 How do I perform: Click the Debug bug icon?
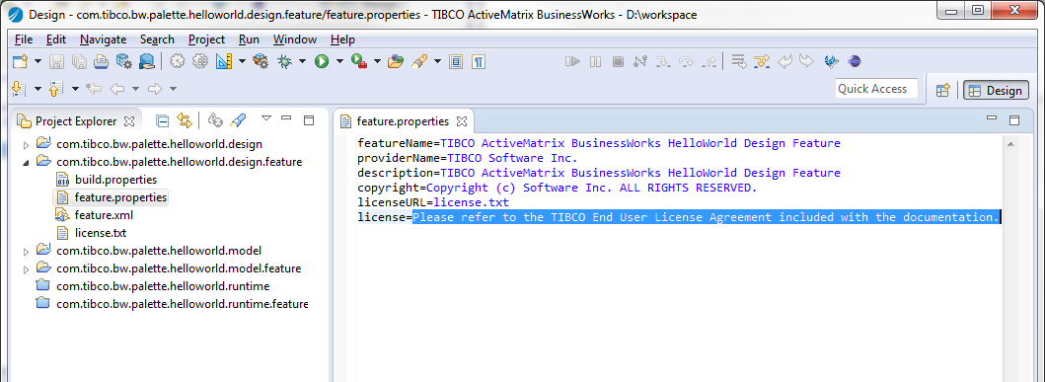pos(284,62)
